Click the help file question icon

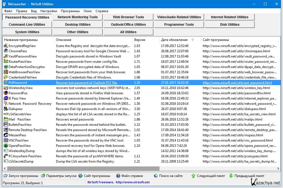click(118, 176)
